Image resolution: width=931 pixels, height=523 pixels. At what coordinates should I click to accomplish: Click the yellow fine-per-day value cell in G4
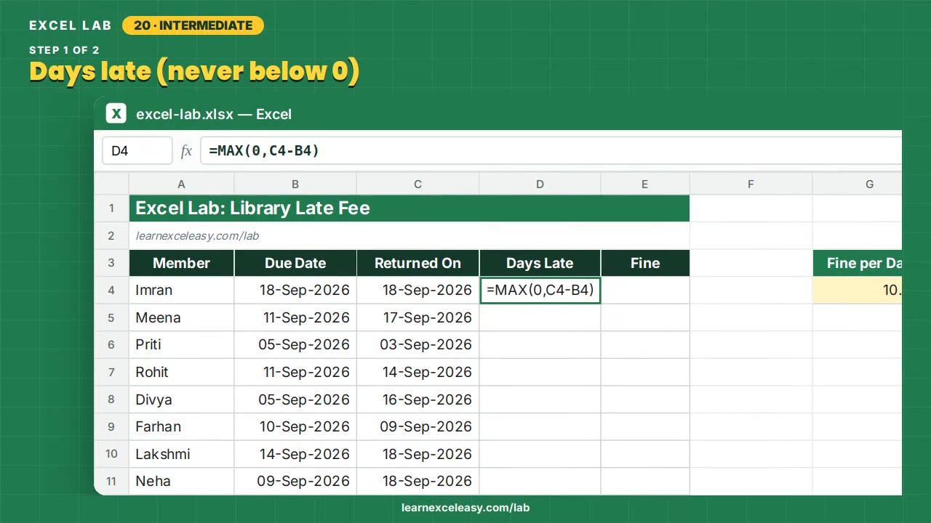(x=857, y=291)
